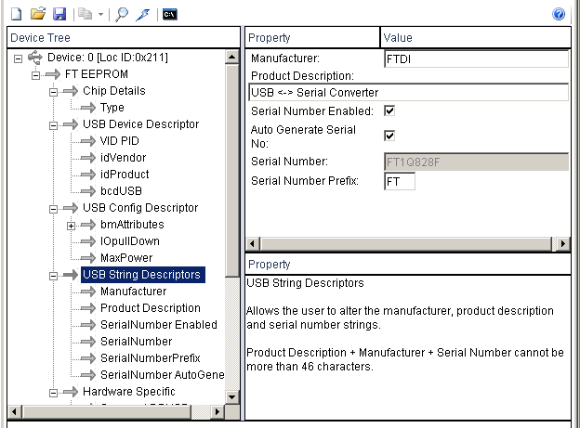Open the command prompt toolbar icon
The width and height of the screenshot is (580, 428).
coord(169,14)
